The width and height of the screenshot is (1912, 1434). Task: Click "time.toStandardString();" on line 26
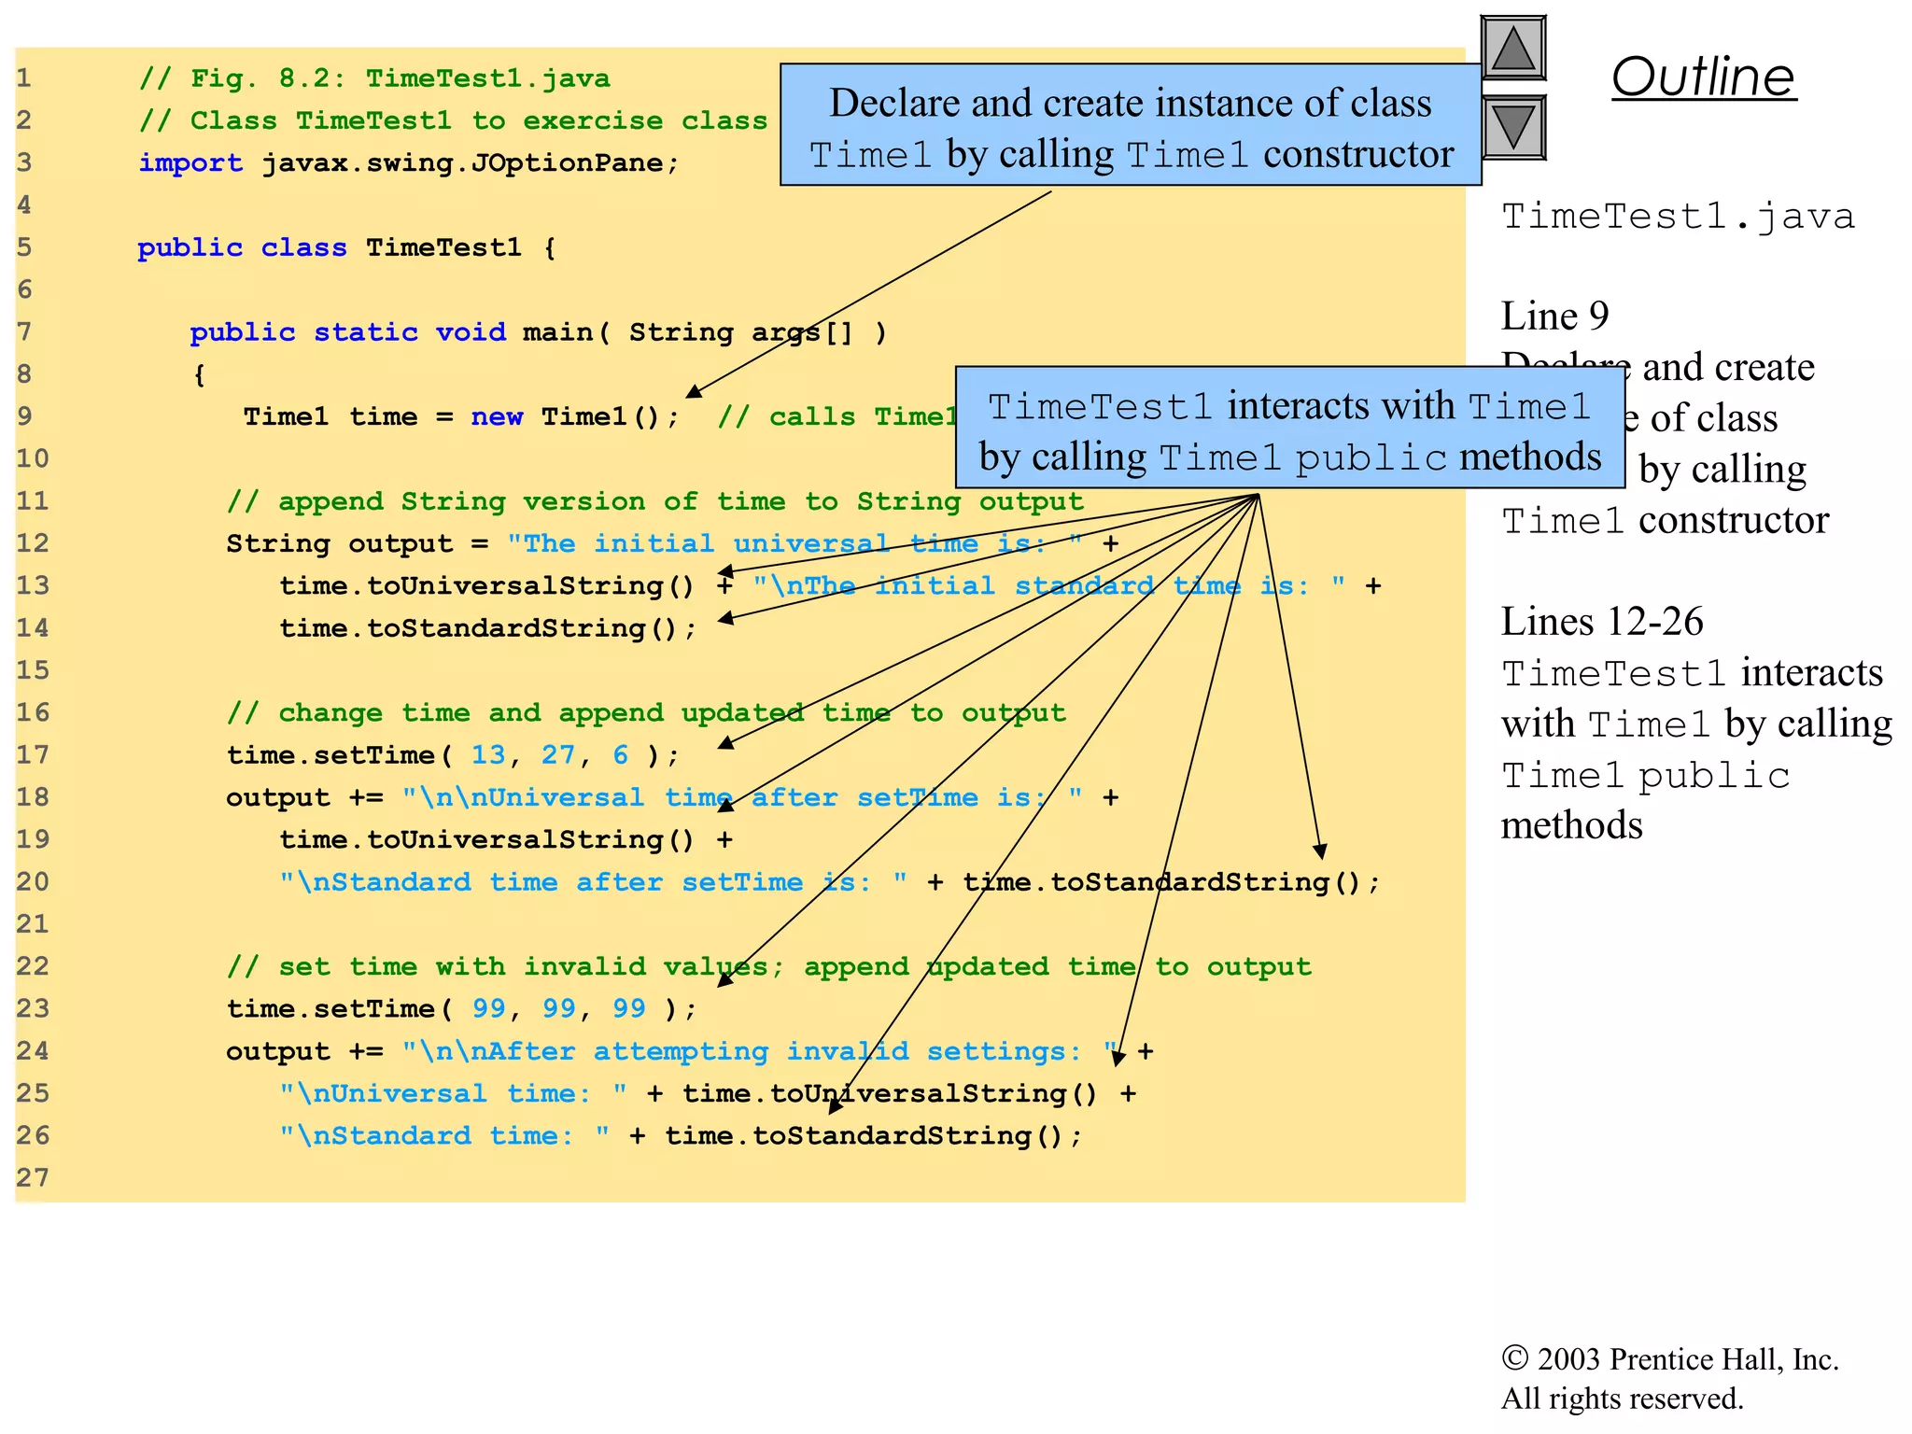tap(874, 1136)
